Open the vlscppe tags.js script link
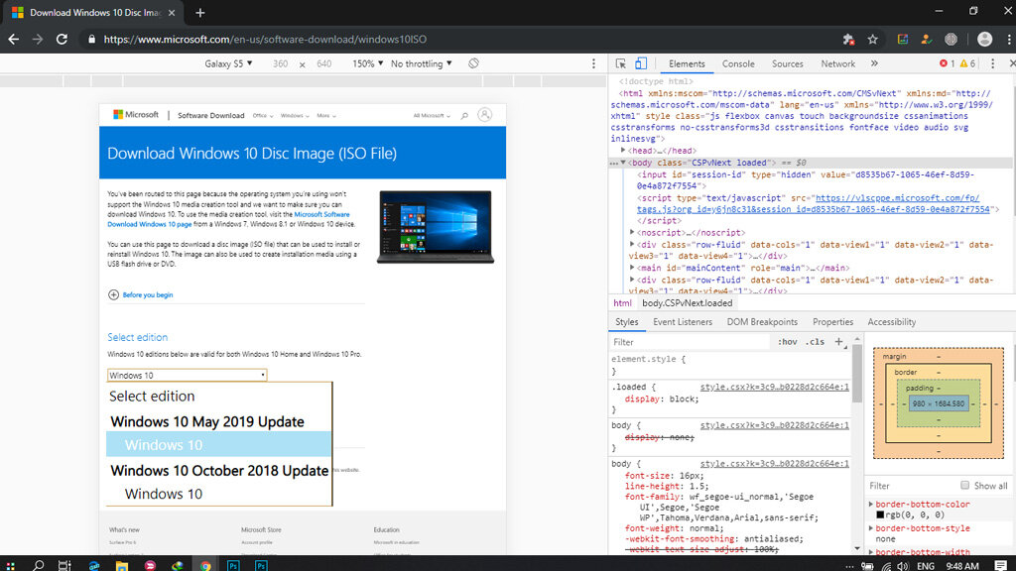Viewport: 1016px width, 571px height. (814, 203)
